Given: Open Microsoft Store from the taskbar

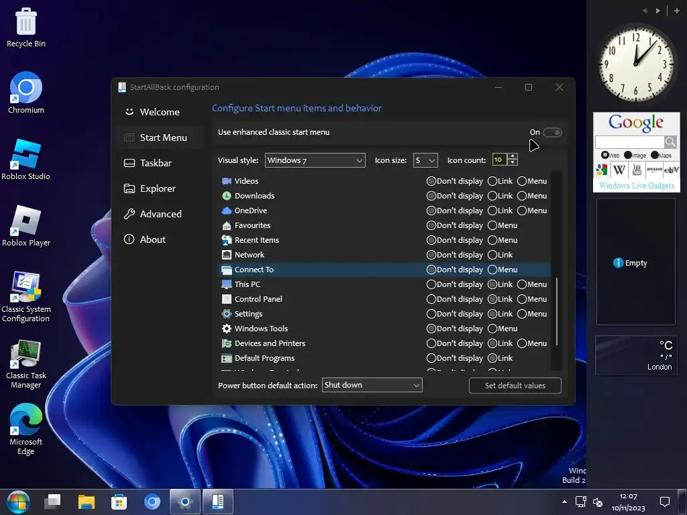Looking at the screenshot, I should pyautogui.click(x=119, y=502).
